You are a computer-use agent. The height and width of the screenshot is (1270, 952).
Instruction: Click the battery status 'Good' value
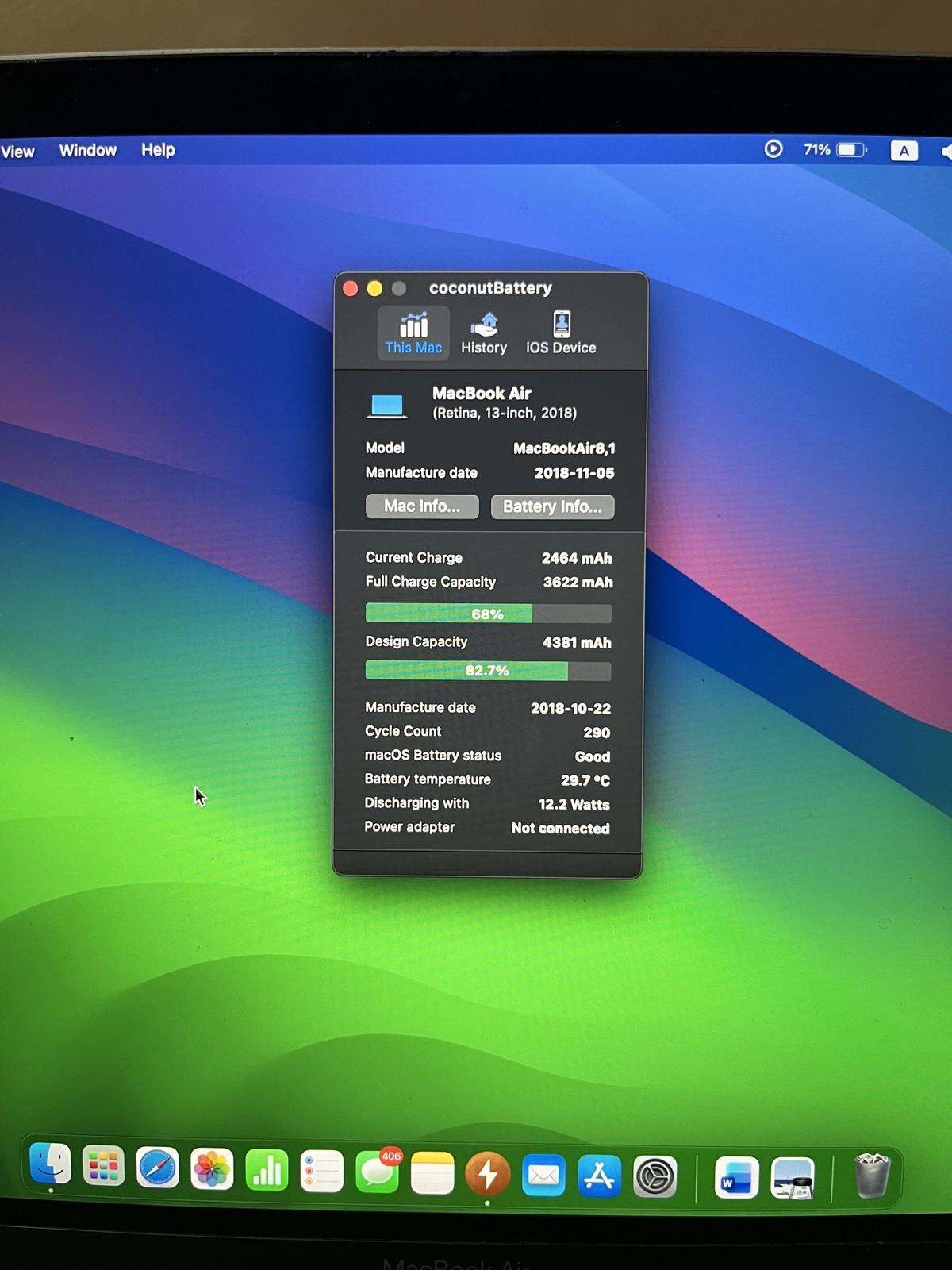click(593, 757)
